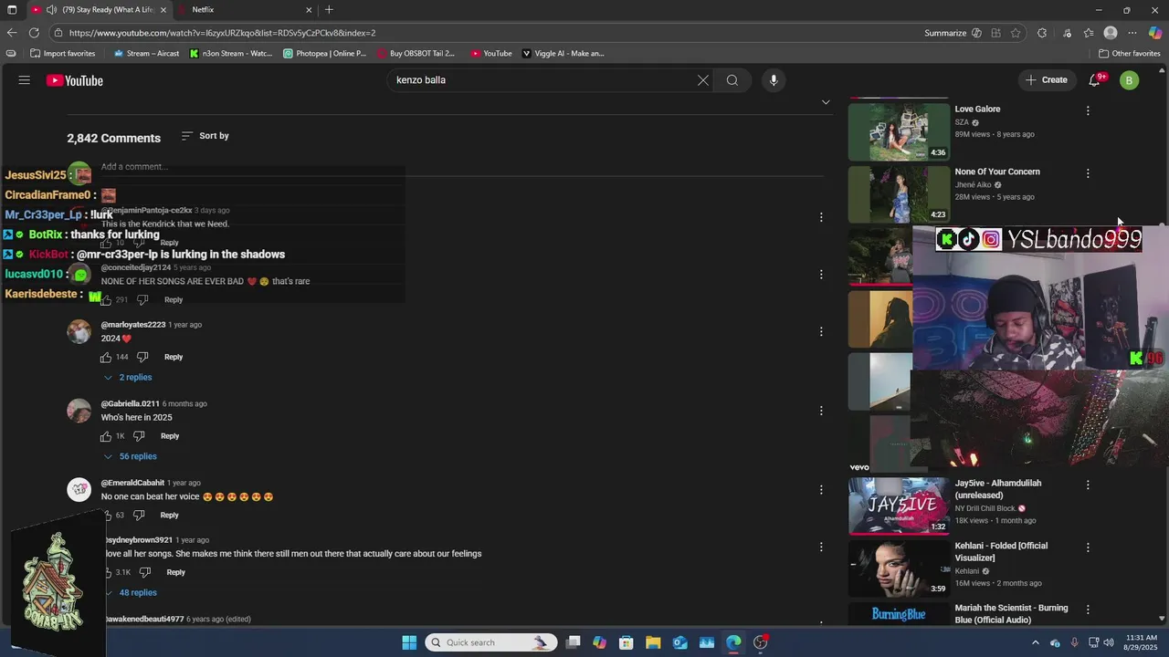The image size is (1169, 657).
Task: Open a new browser tab
Action: click(x=329, y=10)
